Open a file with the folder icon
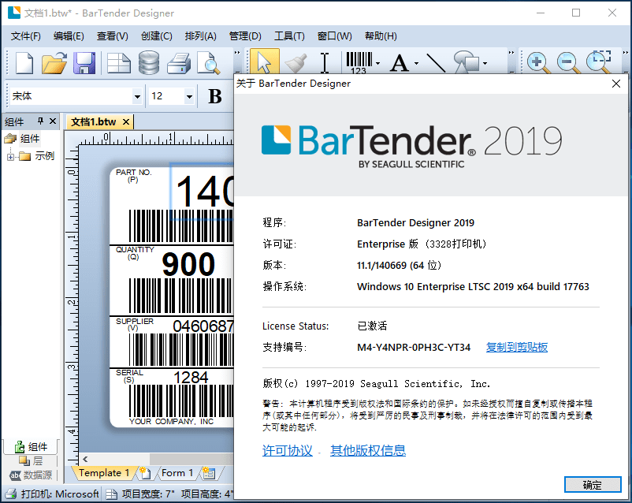This screenshot has height=503, width=632. 54,63
